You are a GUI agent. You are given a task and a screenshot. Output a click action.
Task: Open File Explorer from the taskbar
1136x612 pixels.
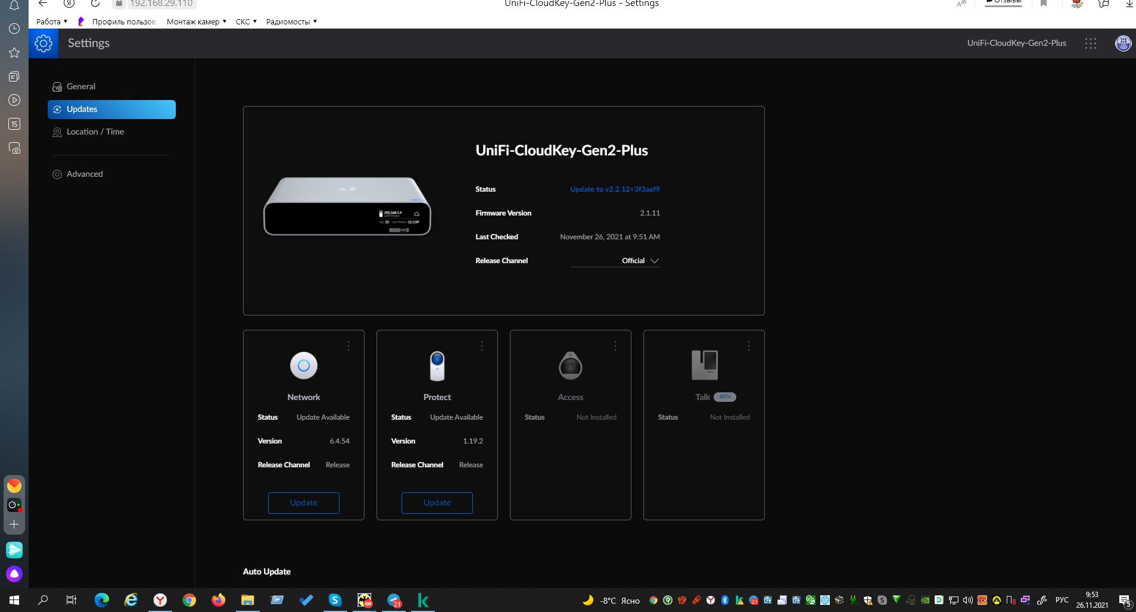point(248,600)
